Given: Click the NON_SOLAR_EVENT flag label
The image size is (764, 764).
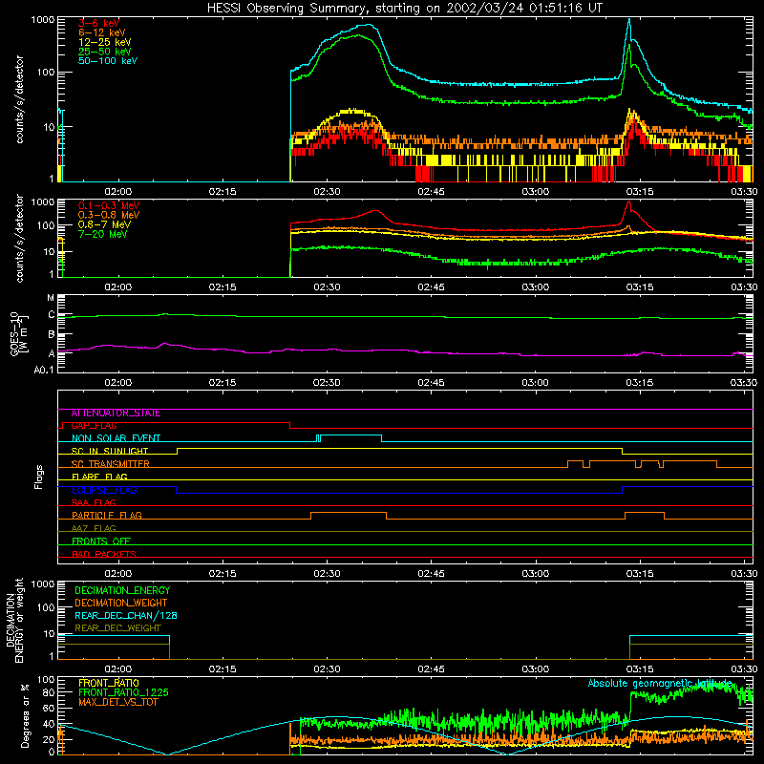Looking at the screenshot, I should 116,438.
